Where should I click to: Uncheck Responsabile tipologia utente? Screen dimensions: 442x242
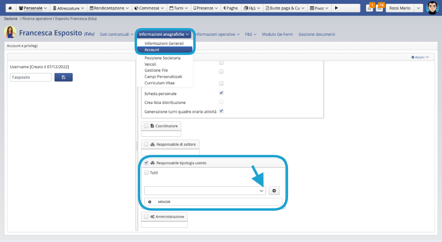pyautogui.click(x=146, y=163)
